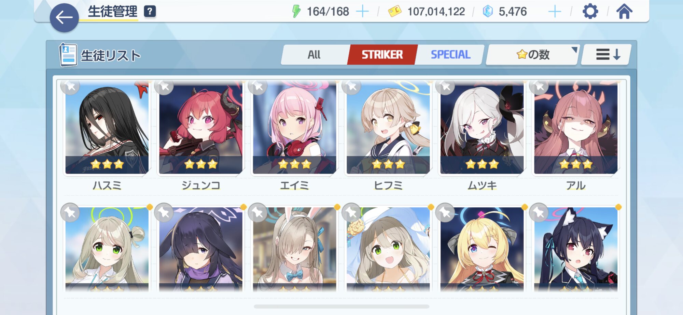Toggle sort order with descending arrow button
683x315 pixels.
click(607, 55)
